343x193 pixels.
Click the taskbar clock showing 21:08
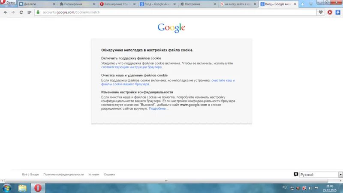point(329,188)
